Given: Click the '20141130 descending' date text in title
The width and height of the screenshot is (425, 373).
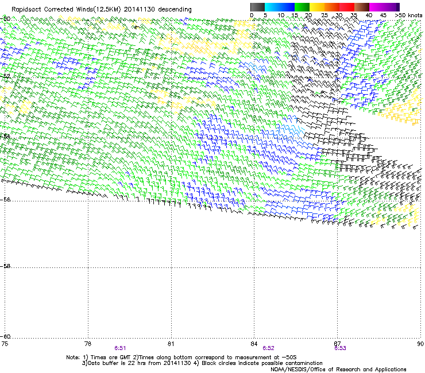Looking at the screenshot, I should [157, 10].
